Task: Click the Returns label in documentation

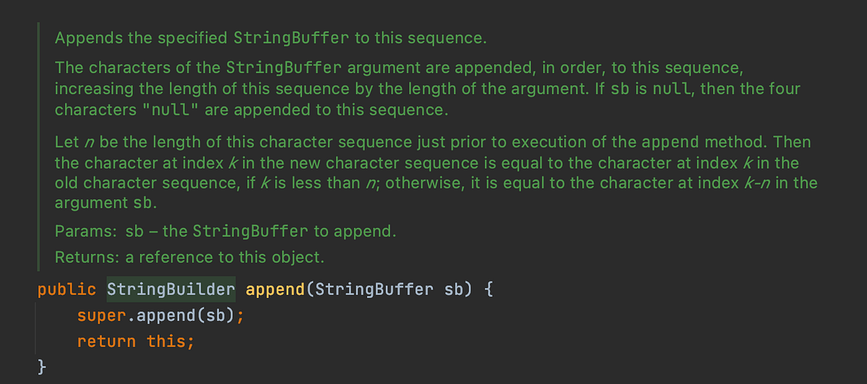Action: point(82,257)
